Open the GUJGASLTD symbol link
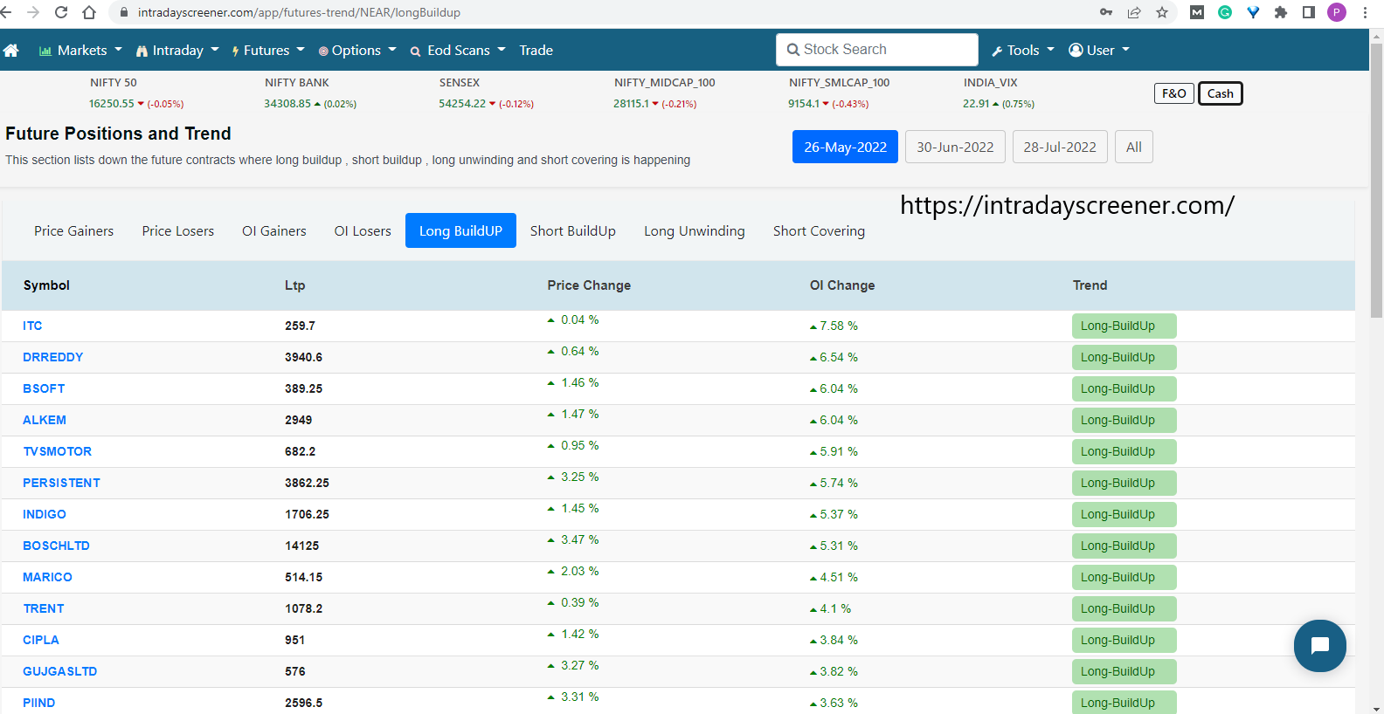 pyautogui.click(x=60, y=671)
